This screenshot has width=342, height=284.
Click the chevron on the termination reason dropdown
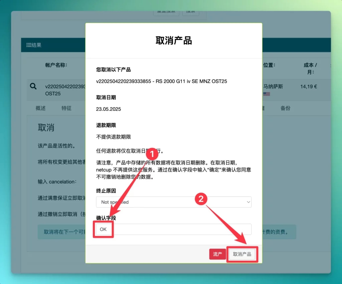click(248, 202)
